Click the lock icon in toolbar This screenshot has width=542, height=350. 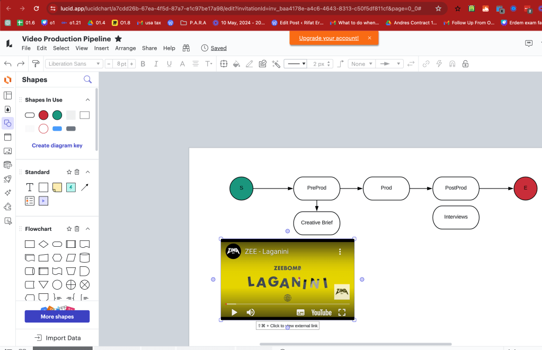click(465, 64)
